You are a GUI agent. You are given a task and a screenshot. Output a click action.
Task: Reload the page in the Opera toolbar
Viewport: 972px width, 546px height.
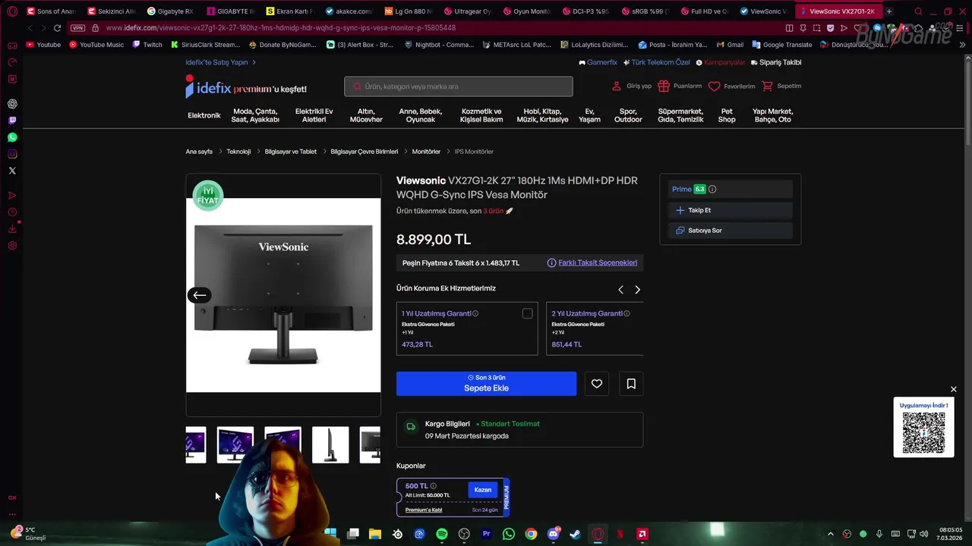(x=57, y=28)
